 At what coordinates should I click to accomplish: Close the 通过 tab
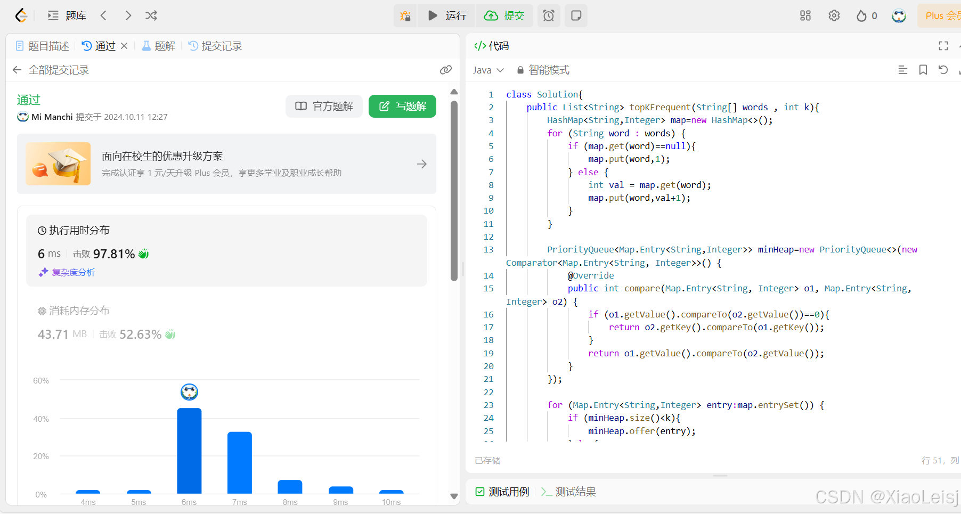point(124,46)
